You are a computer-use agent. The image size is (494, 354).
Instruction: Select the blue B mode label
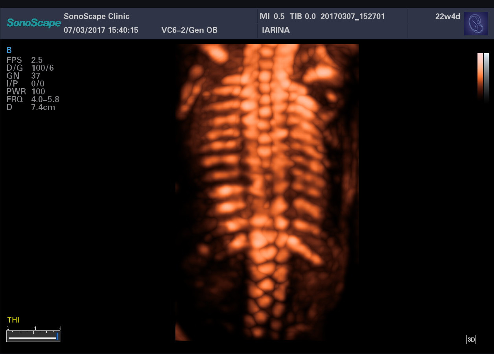click(9, 50)
